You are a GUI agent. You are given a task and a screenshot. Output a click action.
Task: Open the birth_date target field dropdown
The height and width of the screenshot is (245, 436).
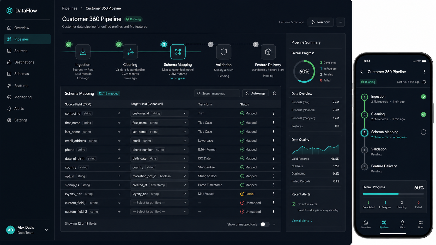tap(159, 158)
